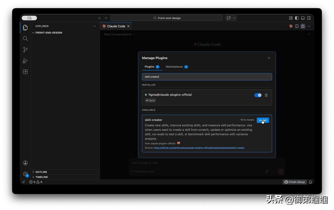This screenshot has width=334, height=210.
Task: Click the figma tag chip
Action: tap(151, 100)
